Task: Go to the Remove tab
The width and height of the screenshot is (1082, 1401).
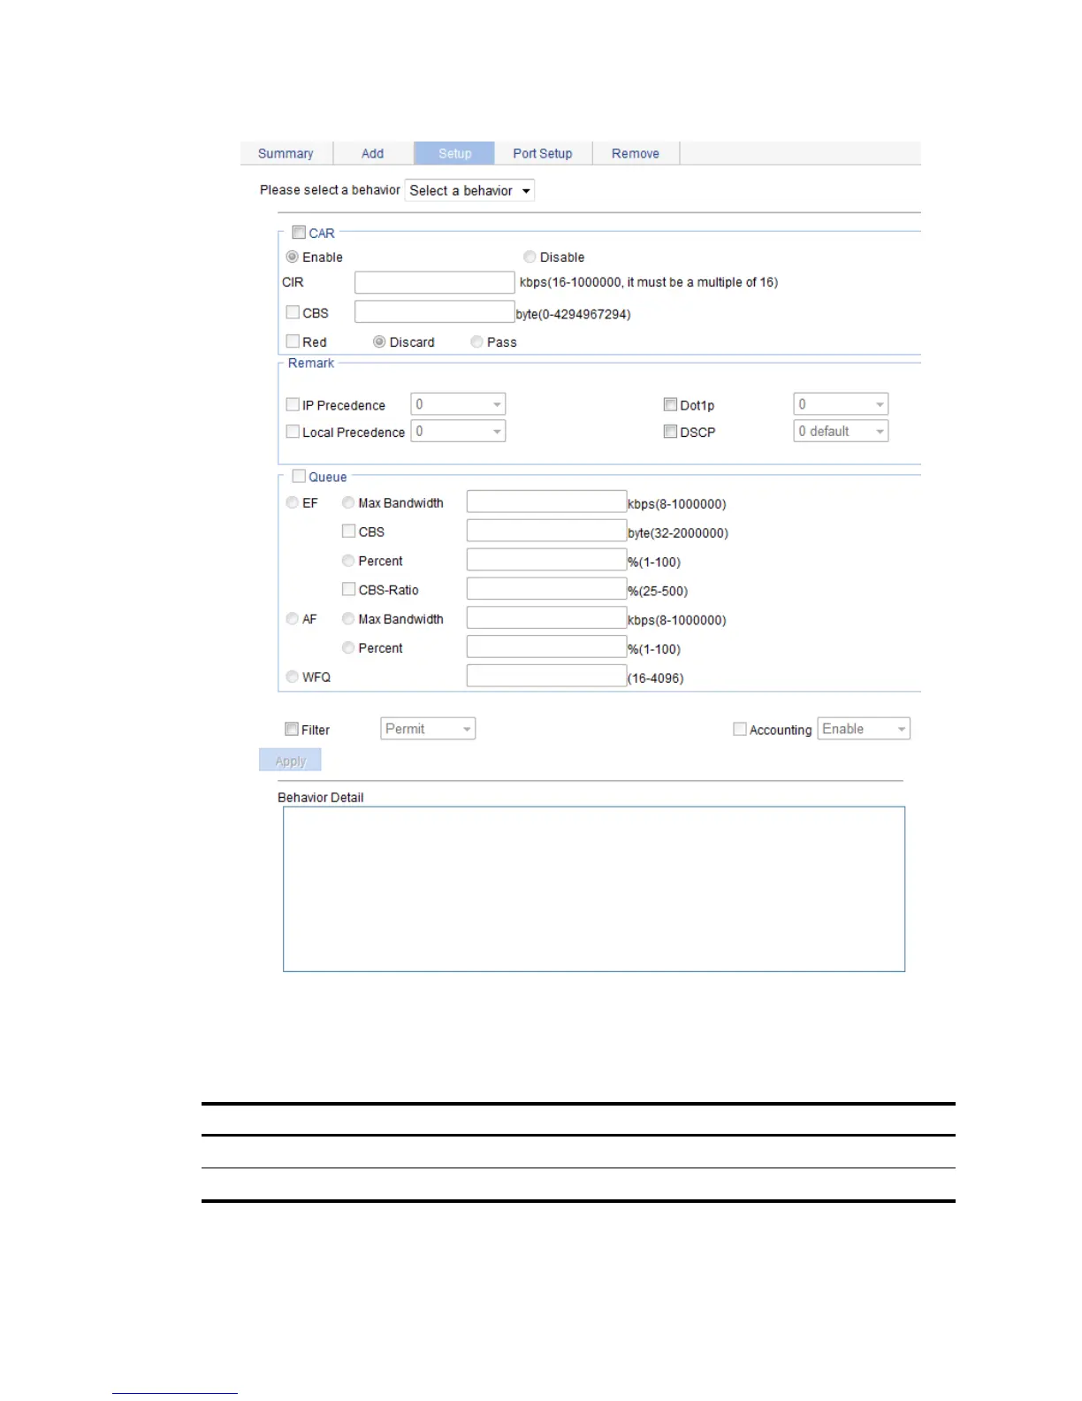Action: click(636, 153)
